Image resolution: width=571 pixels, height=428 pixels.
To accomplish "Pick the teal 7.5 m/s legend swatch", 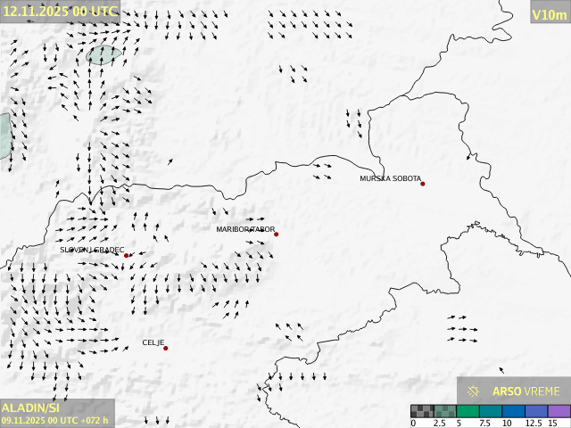I will [491, 411].
